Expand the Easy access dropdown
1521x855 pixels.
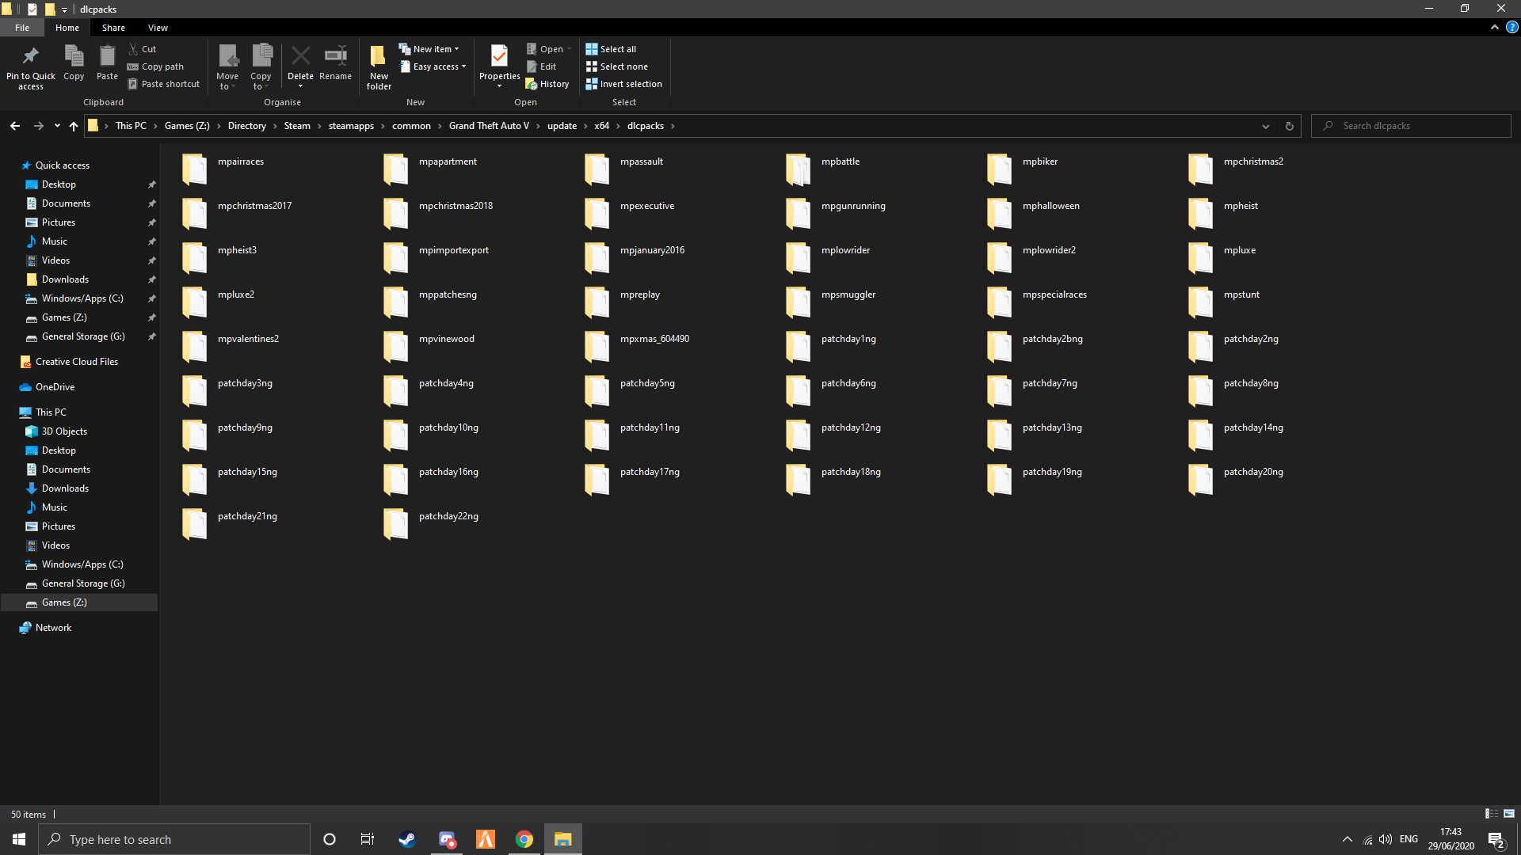pos(433,66)
